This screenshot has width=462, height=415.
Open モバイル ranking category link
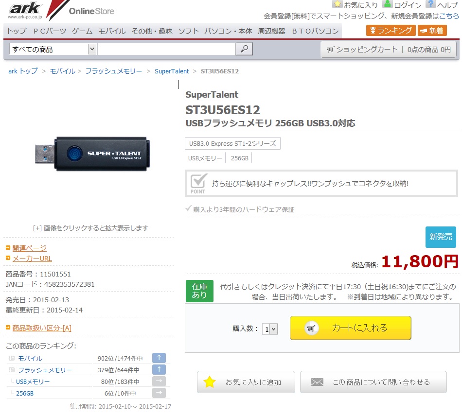30,358
